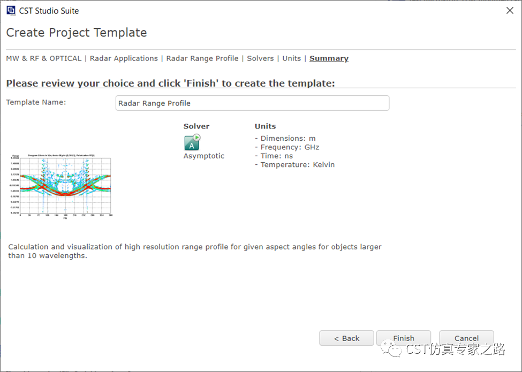Open the Units step
This screenshot has width=522, height=372.
[x=292, y=58]
